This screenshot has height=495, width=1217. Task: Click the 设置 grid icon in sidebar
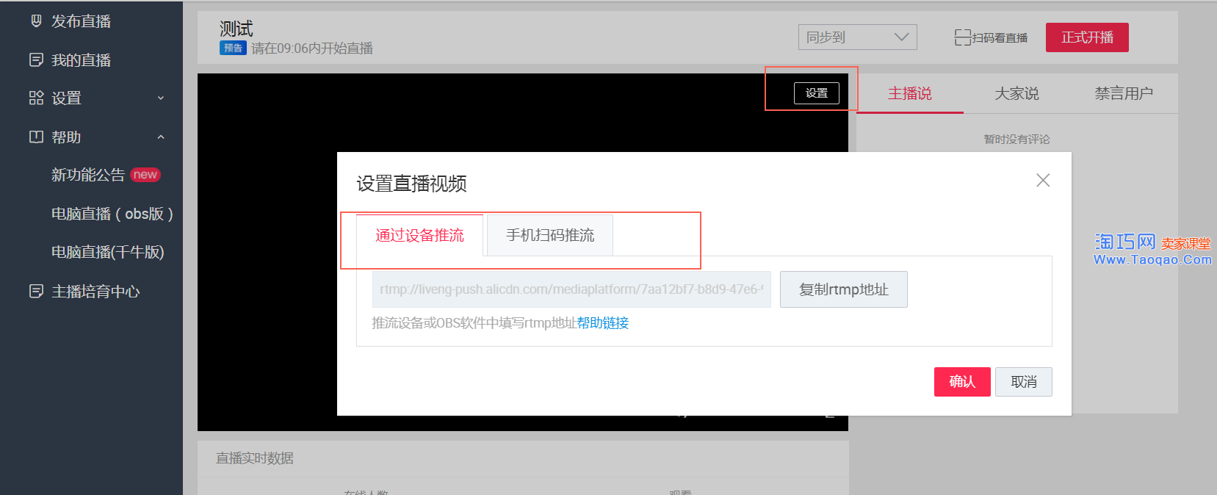pyautogui.click(x=36, y=98)
